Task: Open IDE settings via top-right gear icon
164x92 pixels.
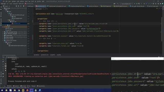Action: click(161, 4)
